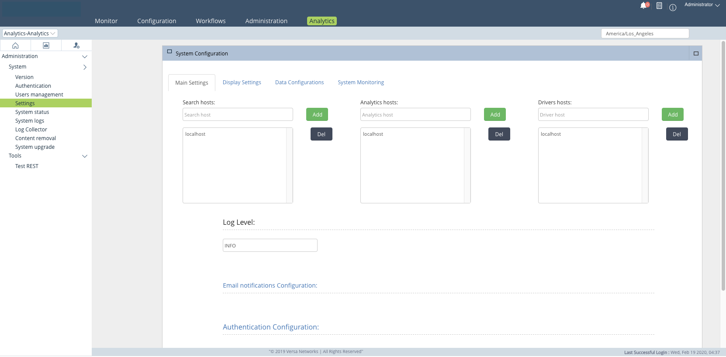726x357 pixels.
Task: Go to Configuration menu
Action: (157, 21)
